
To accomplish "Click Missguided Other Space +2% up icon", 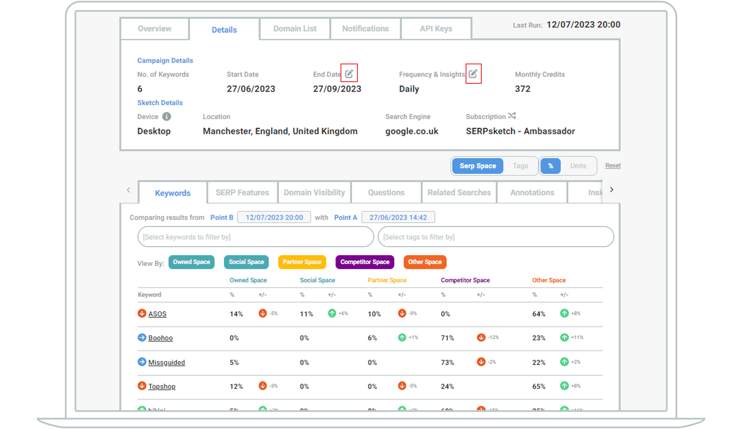I will [564, 362].
